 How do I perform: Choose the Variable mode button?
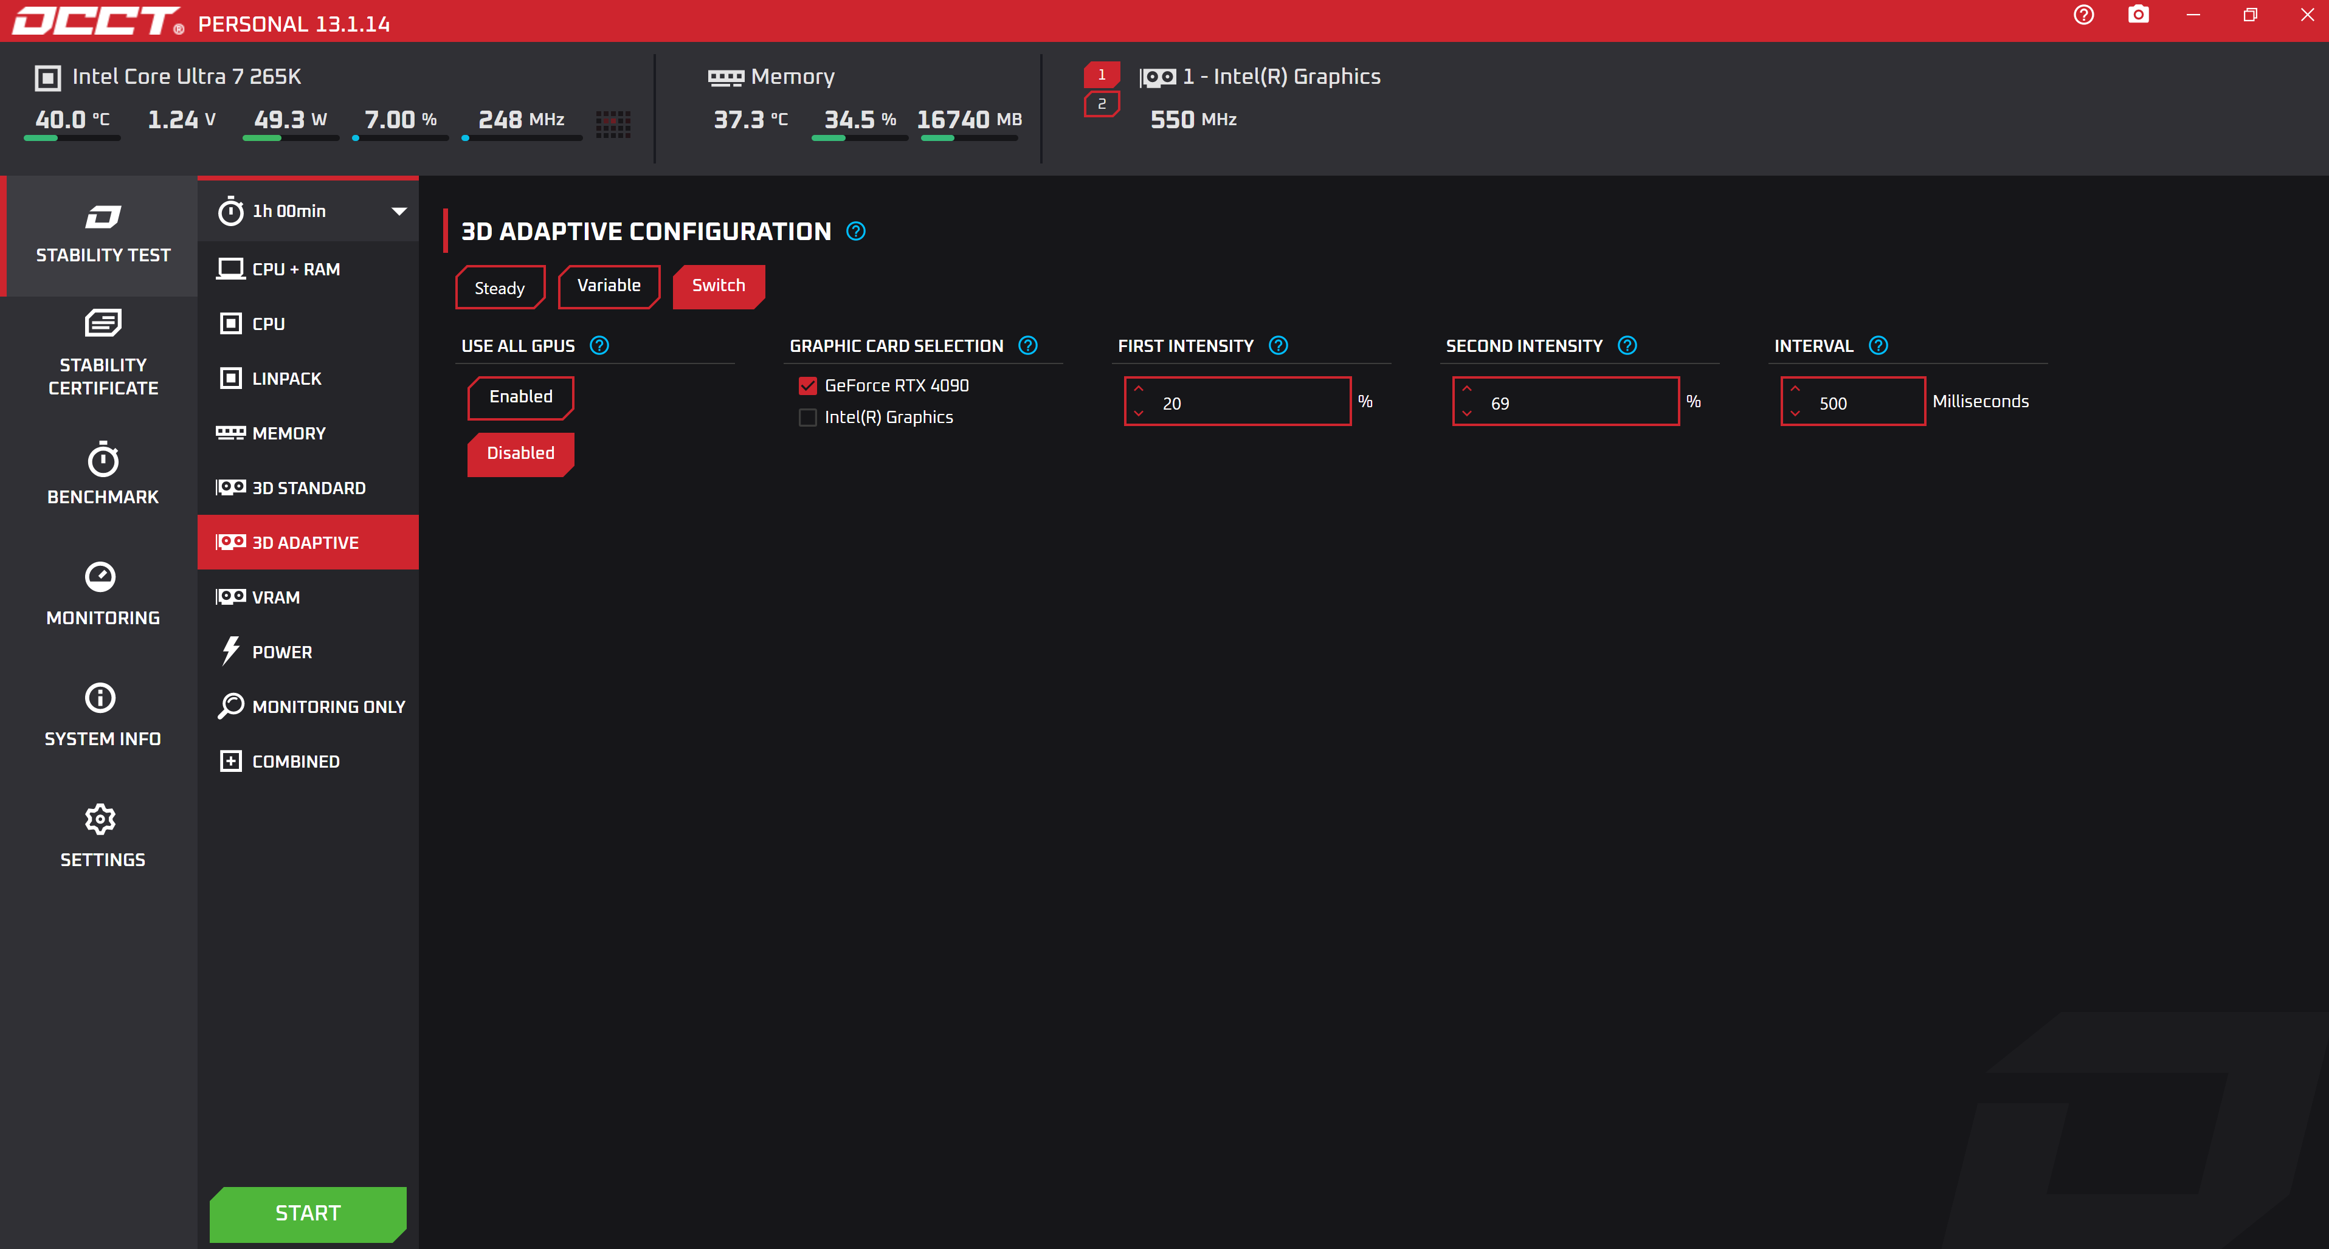point(609,286)
